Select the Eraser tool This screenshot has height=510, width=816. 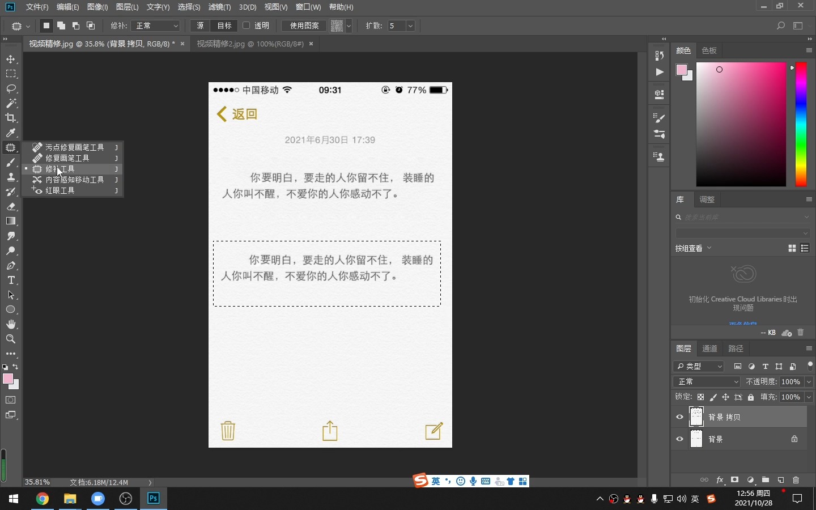(x=11, y=207)
